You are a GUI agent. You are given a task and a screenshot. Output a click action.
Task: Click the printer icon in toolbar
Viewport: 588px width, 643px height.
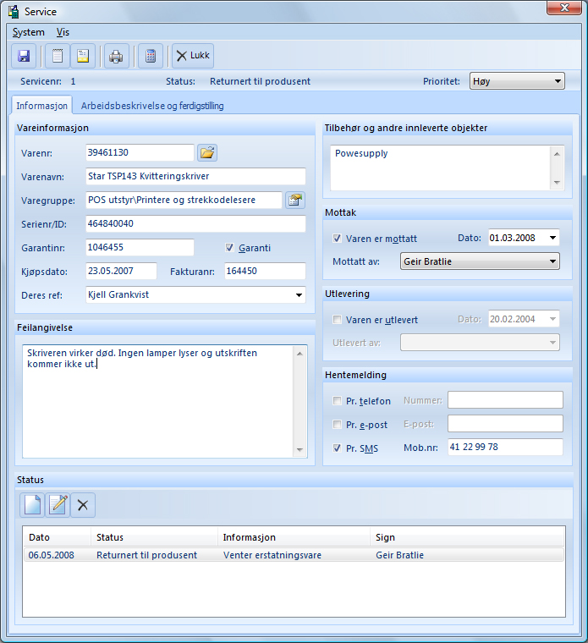[x=116, y=56]
